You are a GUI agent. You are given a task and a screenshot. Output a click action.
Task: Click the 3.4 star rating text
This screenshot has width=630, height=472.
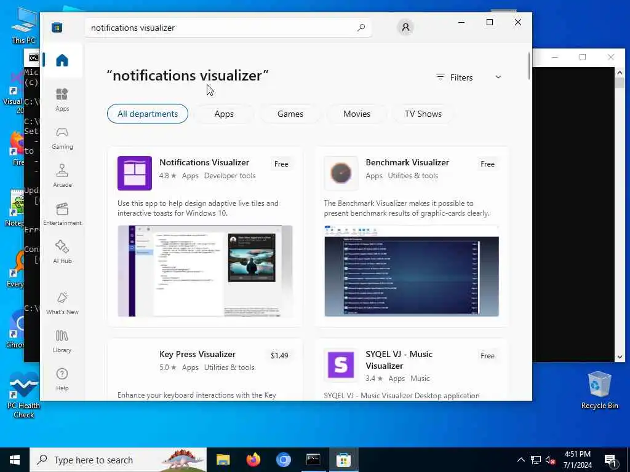click(373, 379)
